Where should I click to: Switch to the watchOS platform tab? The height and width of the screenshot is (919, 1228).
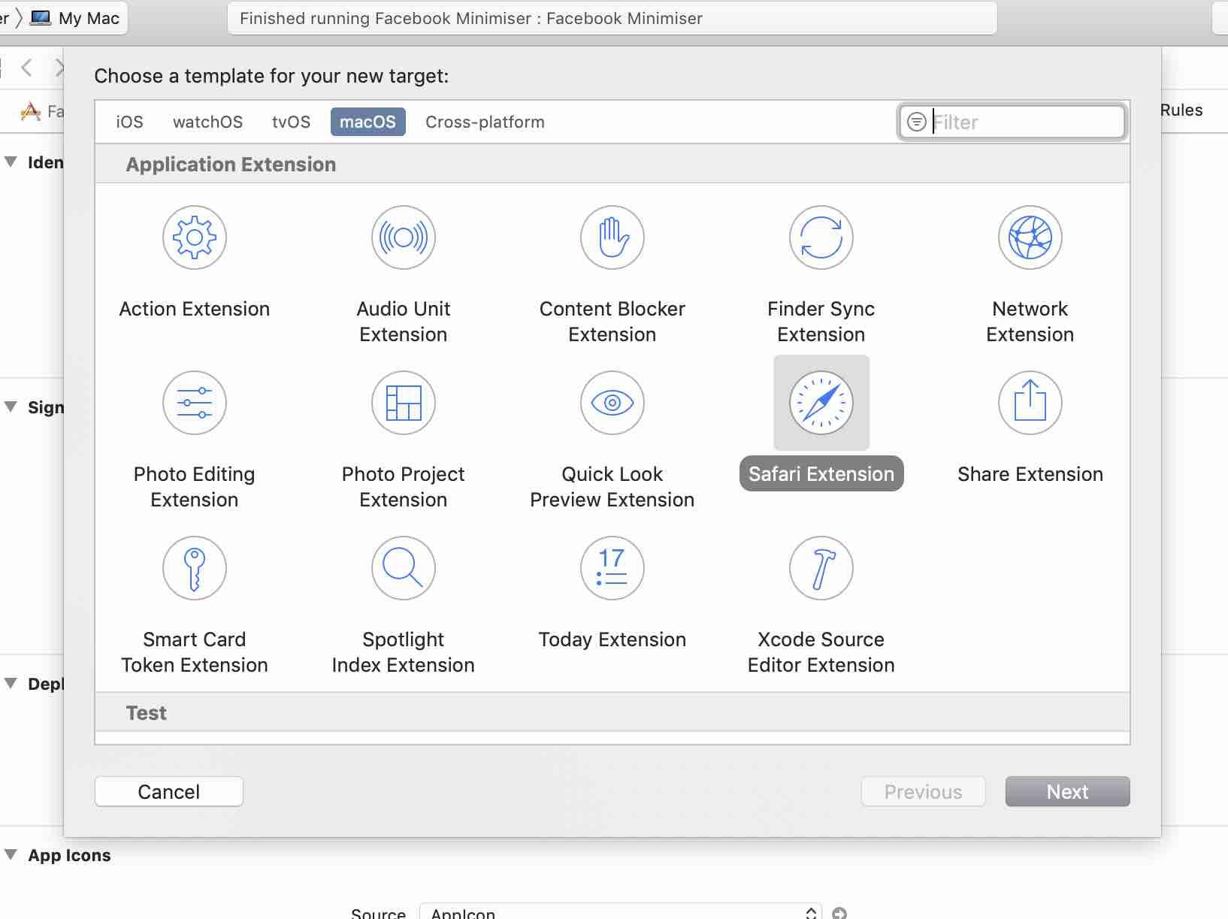(x=207, y=122)
